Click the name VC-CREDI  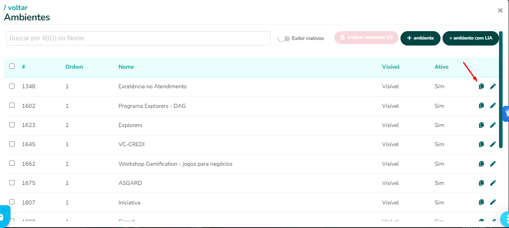click(131, 144)
